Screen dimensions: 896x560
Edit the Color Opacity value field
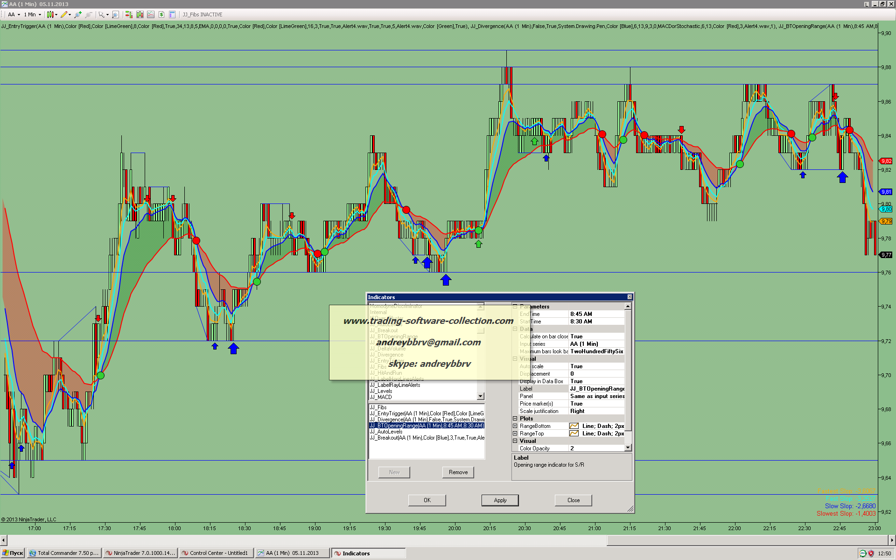(596, 448)
